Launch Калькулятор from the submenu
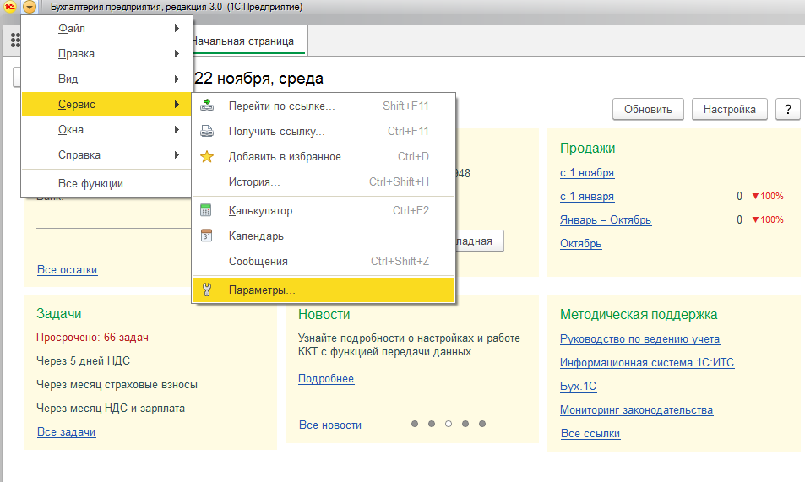The height and width of the screenshot is (482, 805). click(324, 210)
